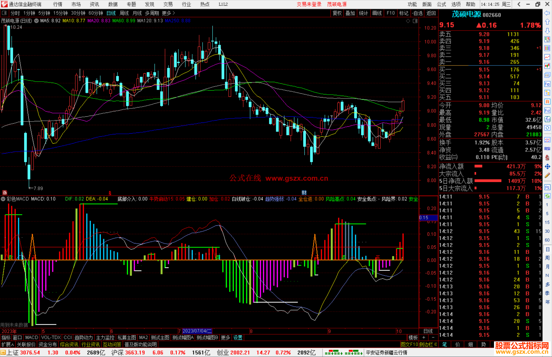This screenshot has width=552, height=357.
Task: Click the 2023/07/04 date marker on timeline
Action: pyautogui.click(x=197, y=331)
